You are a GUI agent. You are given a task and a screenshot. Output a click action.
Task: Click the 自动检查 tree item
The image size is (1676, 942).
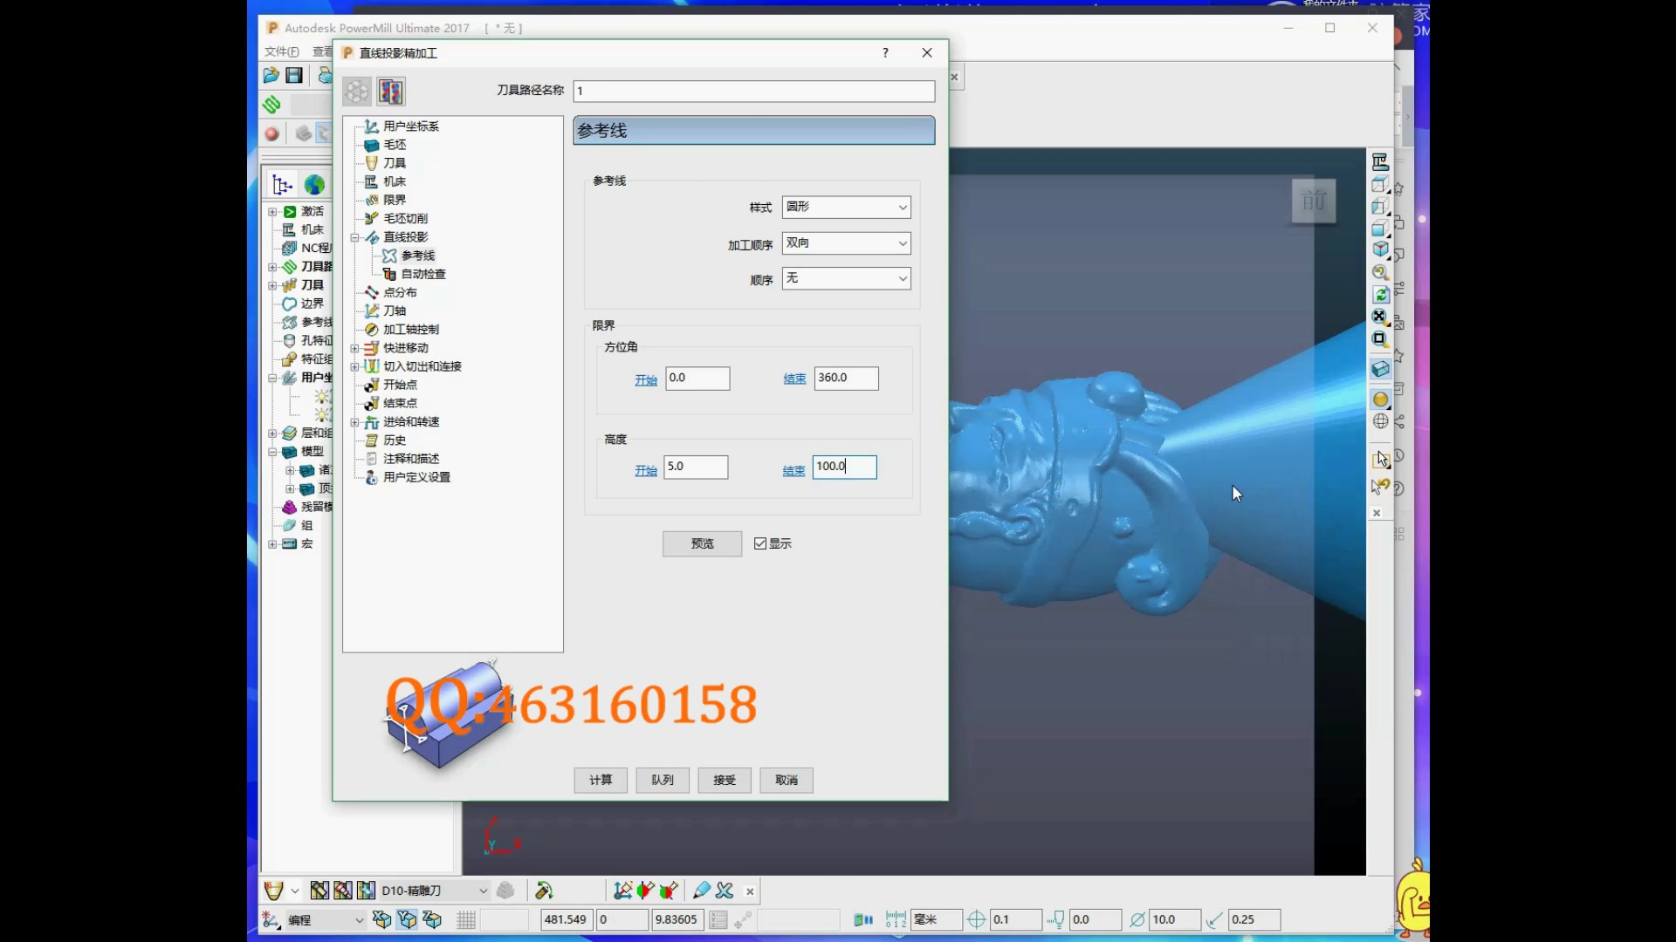pyautogui.click(x=422, y=274)
